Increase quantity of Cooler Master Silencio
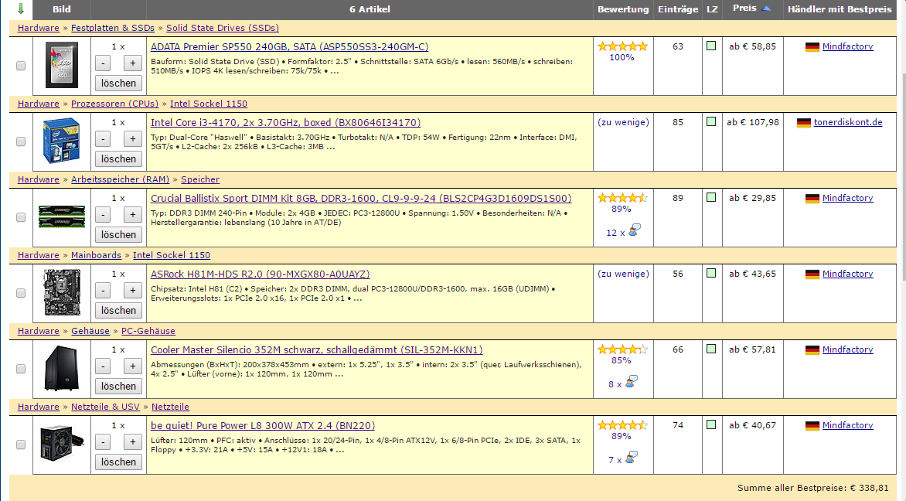 [x=132, y=366]
